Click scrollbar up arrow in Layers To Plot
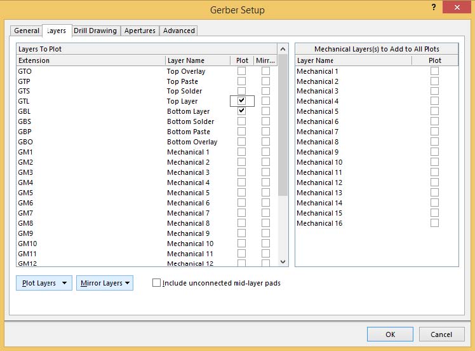 [x=283, y=49]
